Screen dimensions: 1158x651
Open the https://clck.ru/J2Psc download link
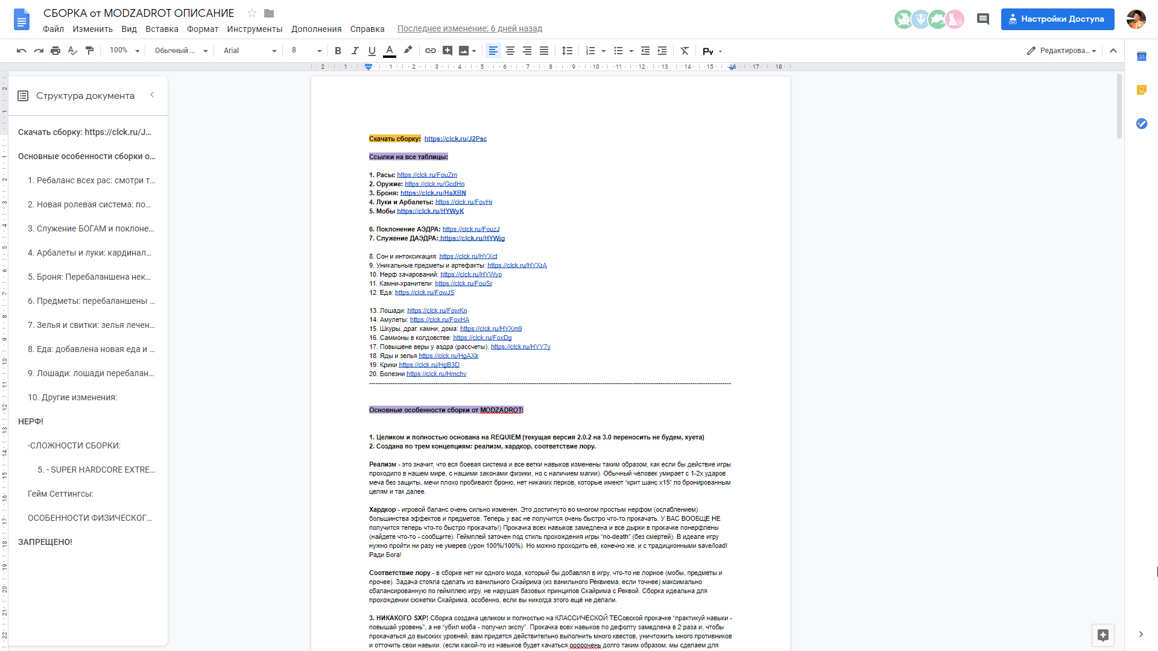pyautogui.click(x=455, y=139)
